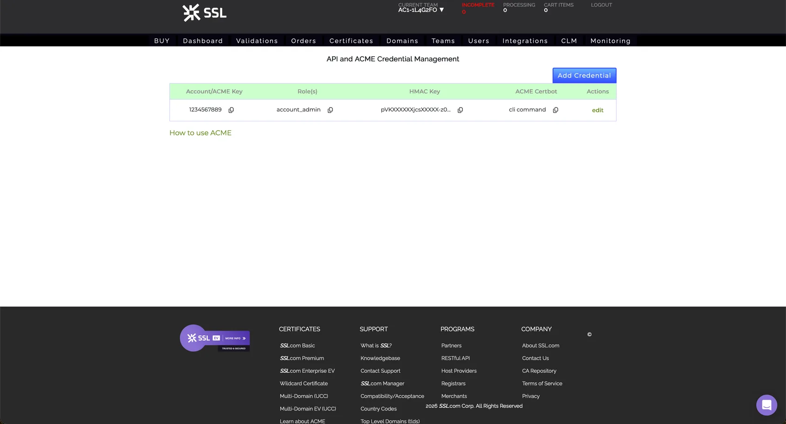Screen dimensions: 786x424
Task: Select the pVKXXXXXXjcsXXXXX-z0... HMAC text
Action: tap(416, 110)
